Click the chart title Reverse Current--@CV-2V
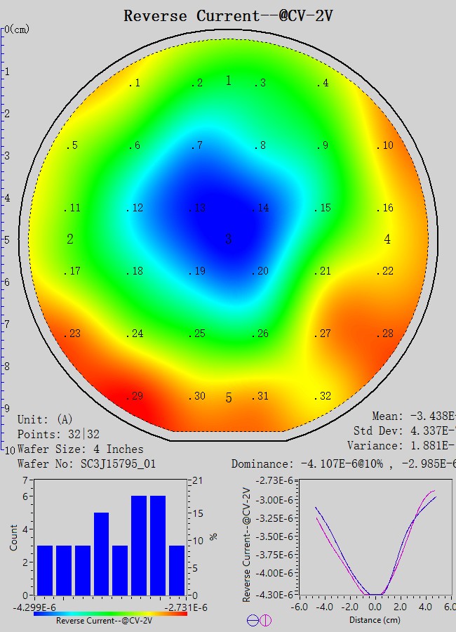The height and width of the screenshot is (632, 456). click(x=228, y=15)
